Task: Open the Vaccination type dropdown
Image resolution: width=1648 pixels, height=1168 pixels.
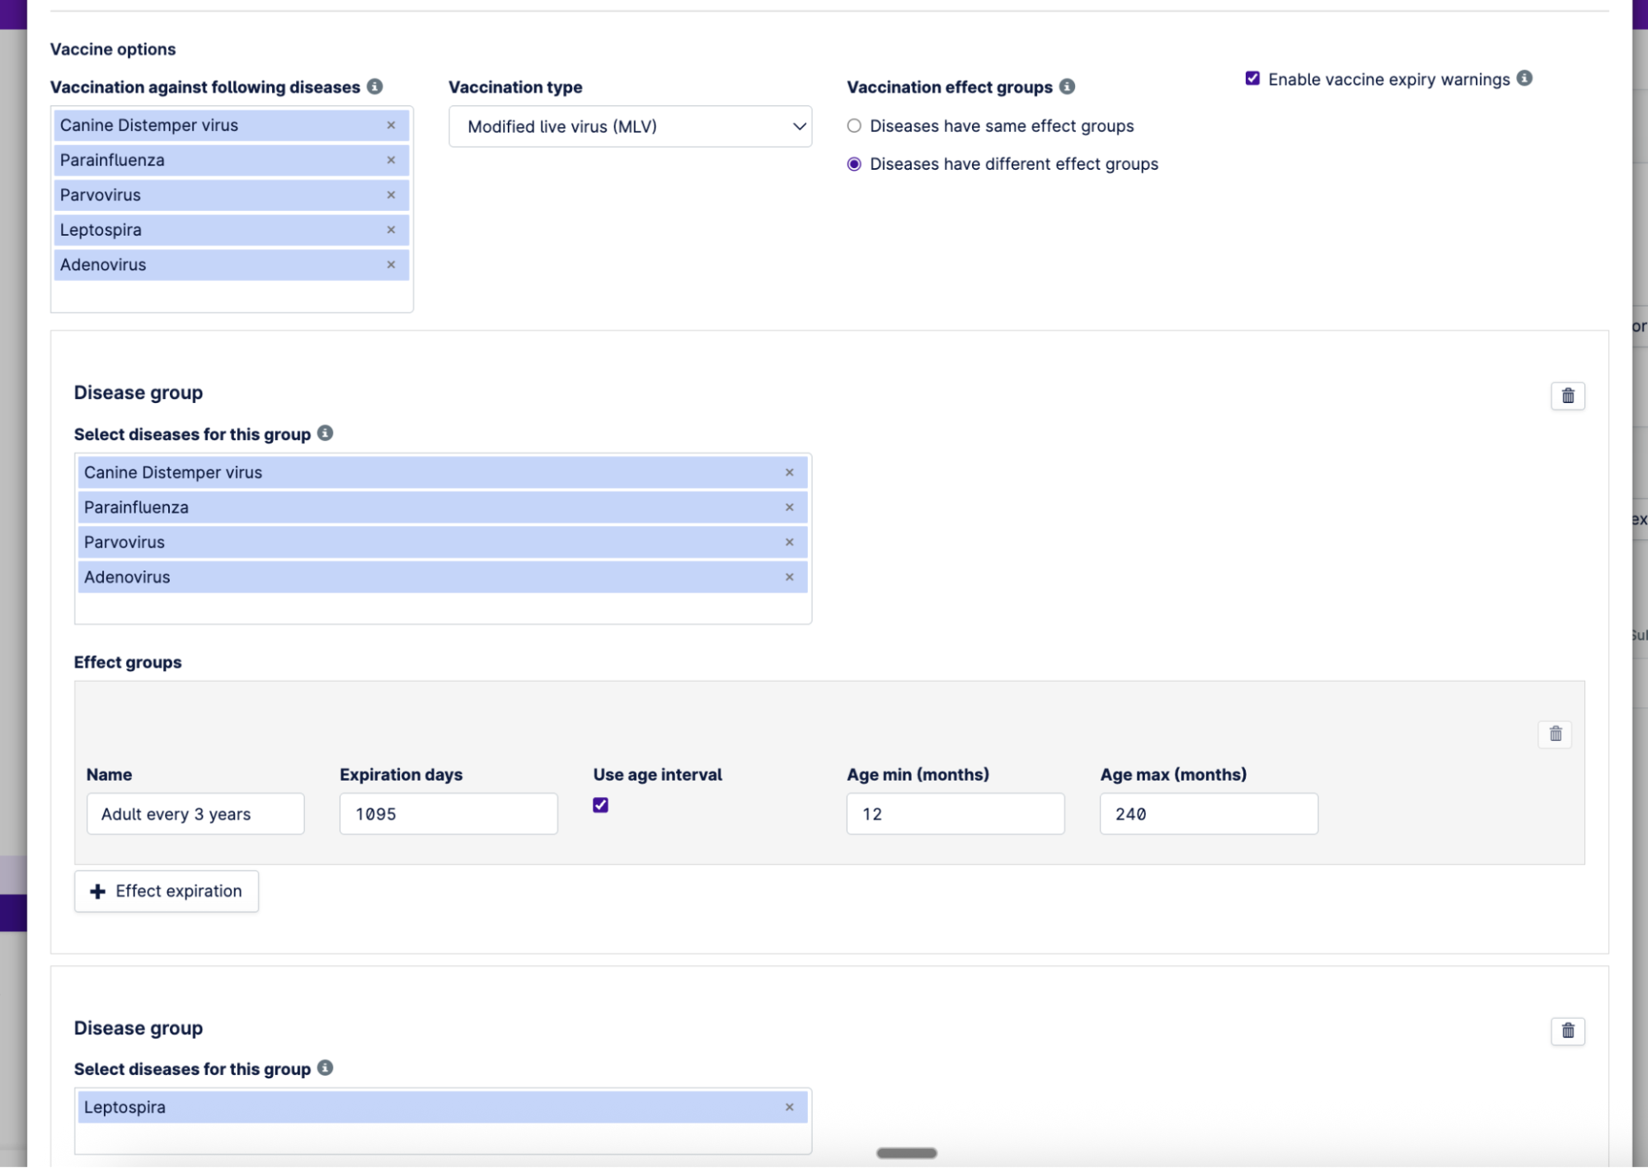Action: click(x=630, y=126)
